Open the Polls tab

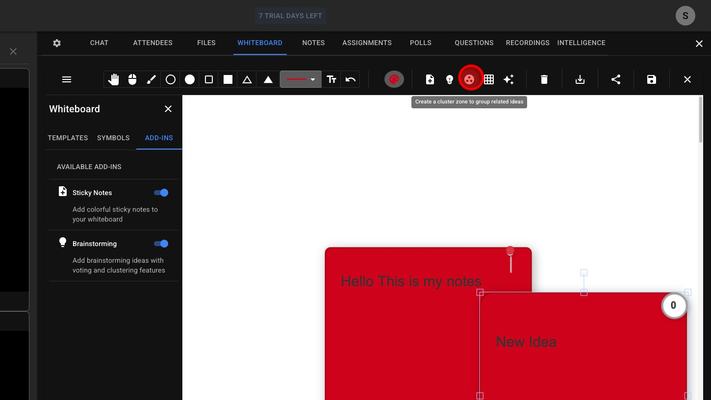coord(421,43)
